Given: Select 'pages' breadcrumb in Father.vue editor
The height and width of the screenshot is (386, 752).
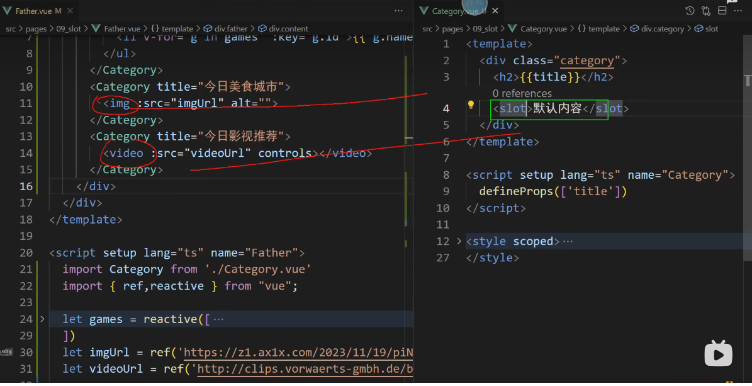Looking at the screenshot, I should [36, 29].
